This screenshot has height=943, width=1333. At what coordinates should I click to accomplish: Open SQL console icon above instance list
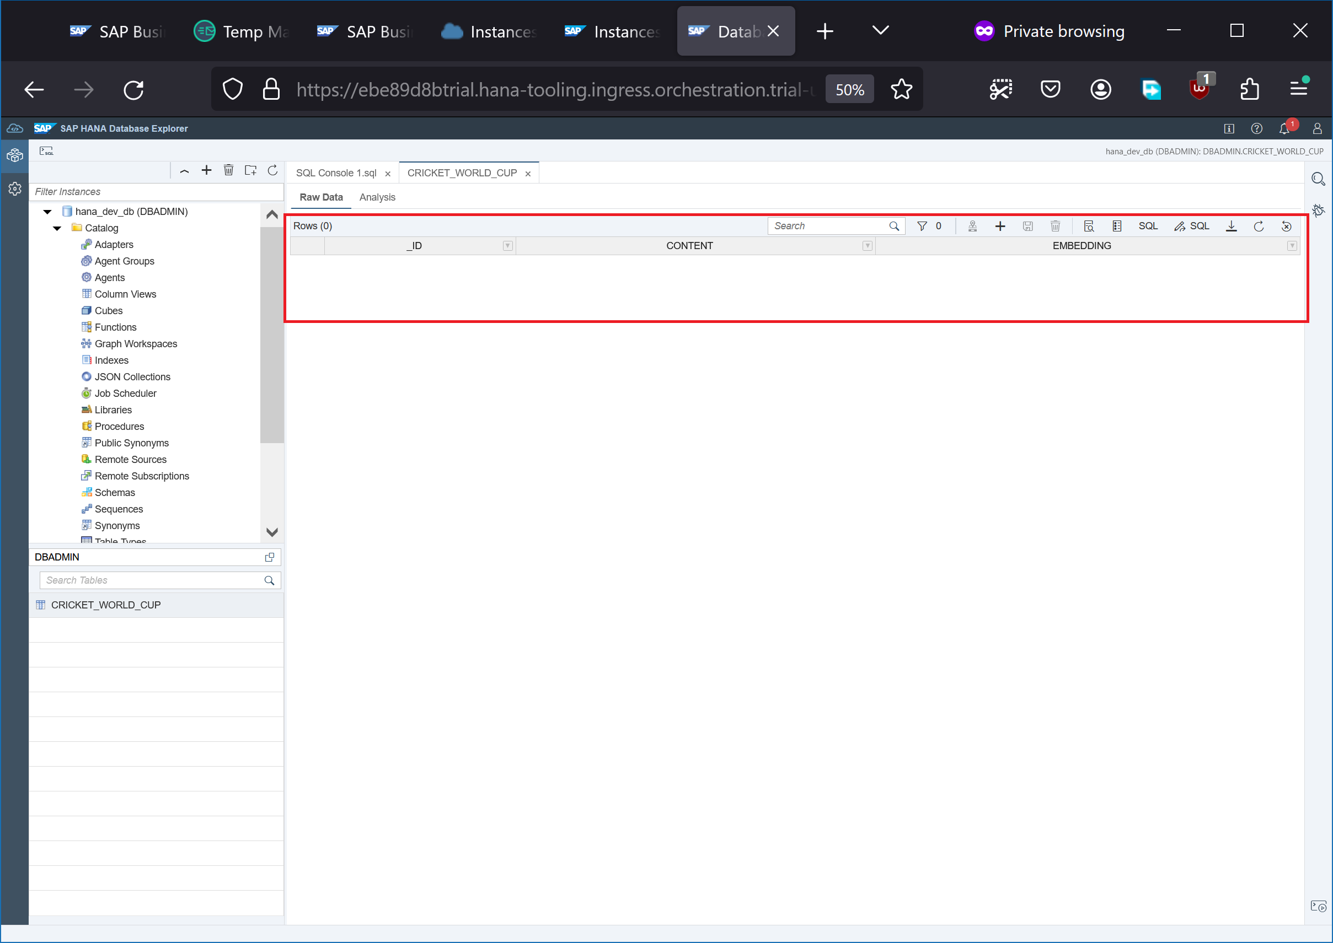pyautogui.click(x=46, y=151)
